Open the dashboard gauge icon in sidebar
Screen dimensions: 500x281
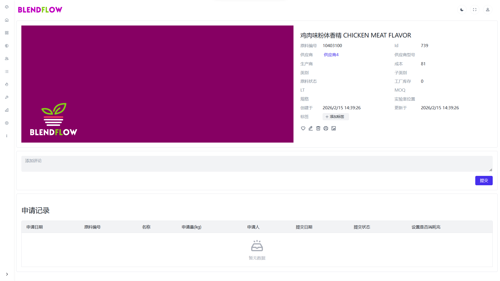(7, 7)
